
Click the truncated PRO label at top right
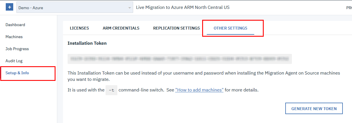coord(349,8)
